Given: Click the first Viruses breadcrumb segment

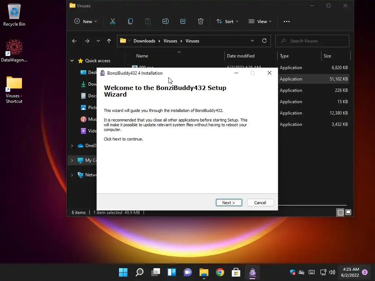Looking at the screenshot, I should pyautogui.click(x=170, y=41).
